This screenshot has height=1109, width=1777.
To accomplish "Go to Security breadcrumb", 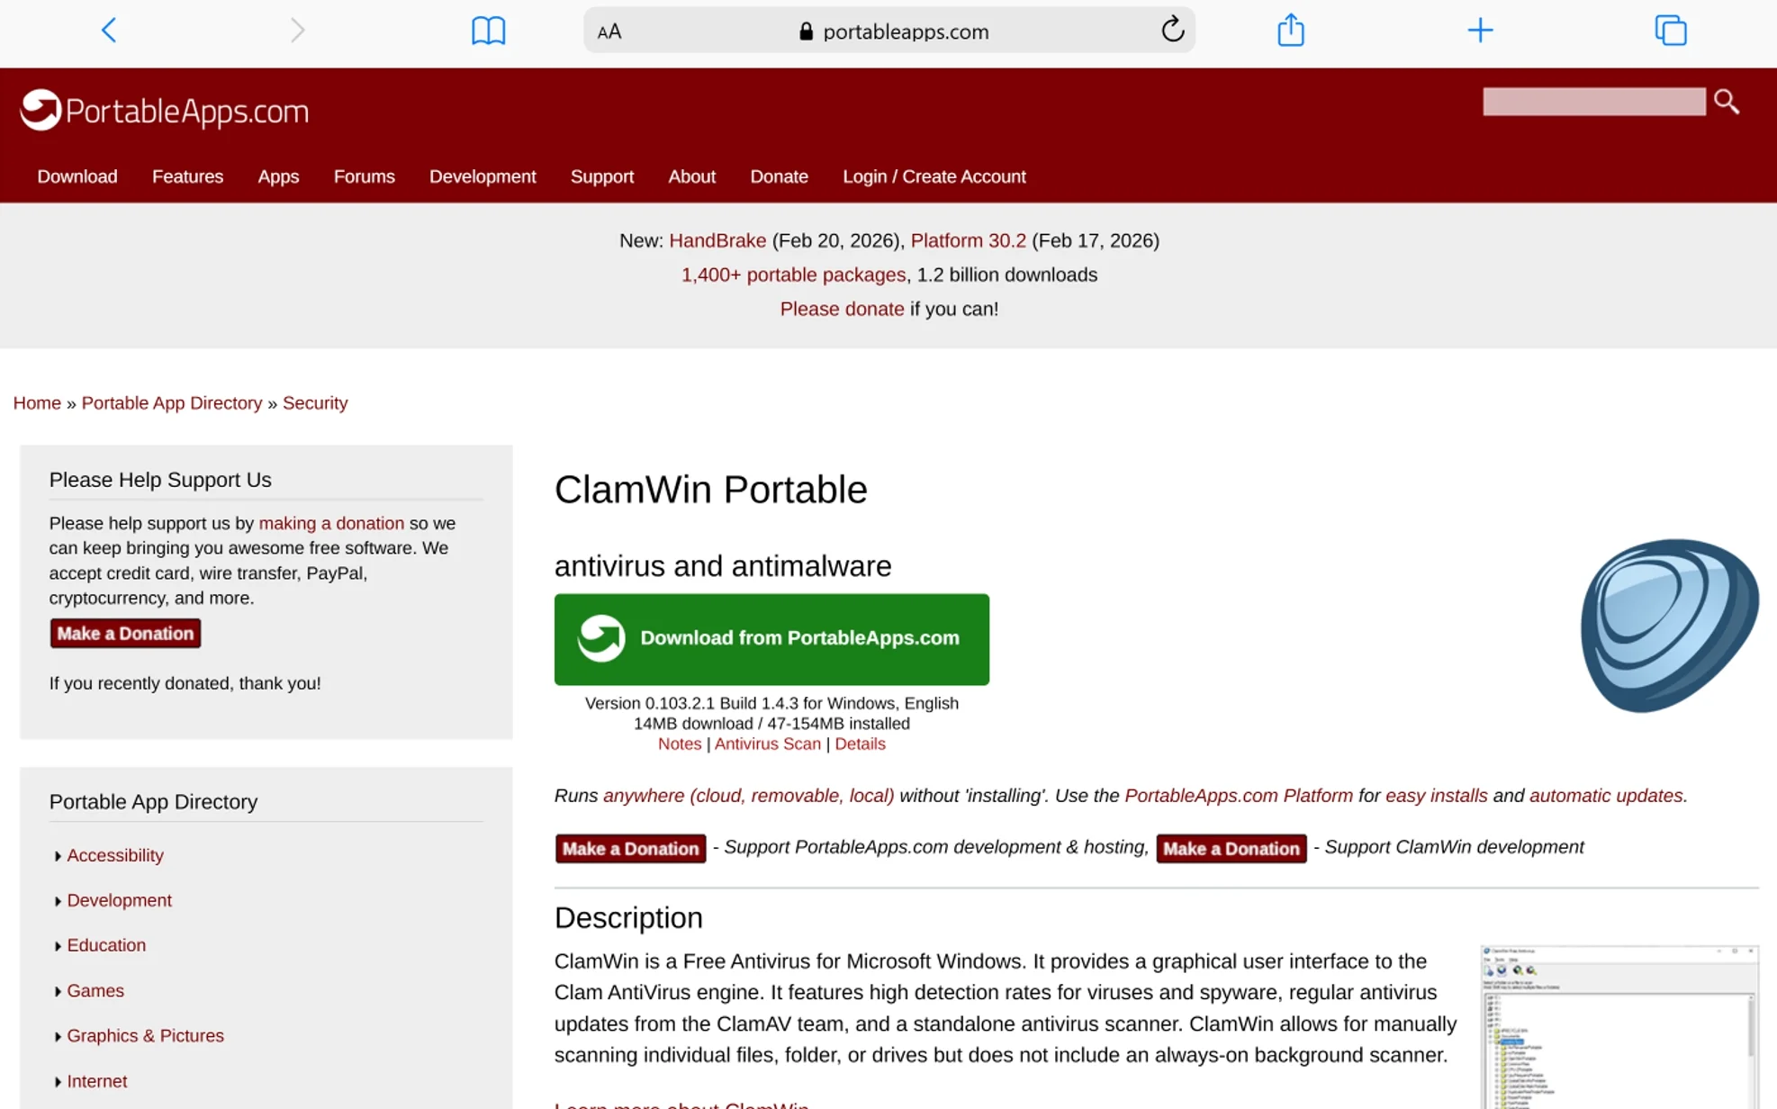I will (315, 402).
